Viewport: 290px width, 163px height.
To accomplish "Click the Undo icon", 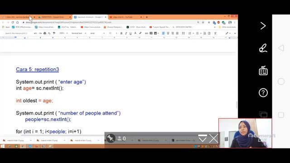I will (x=35, y=33).
